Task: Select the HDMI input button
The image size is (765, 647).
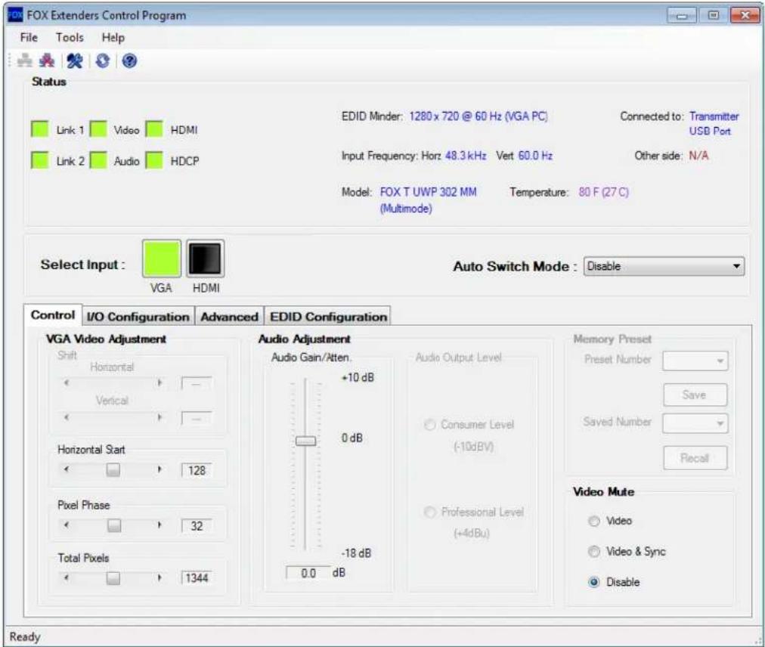Action: pos(206,258)
